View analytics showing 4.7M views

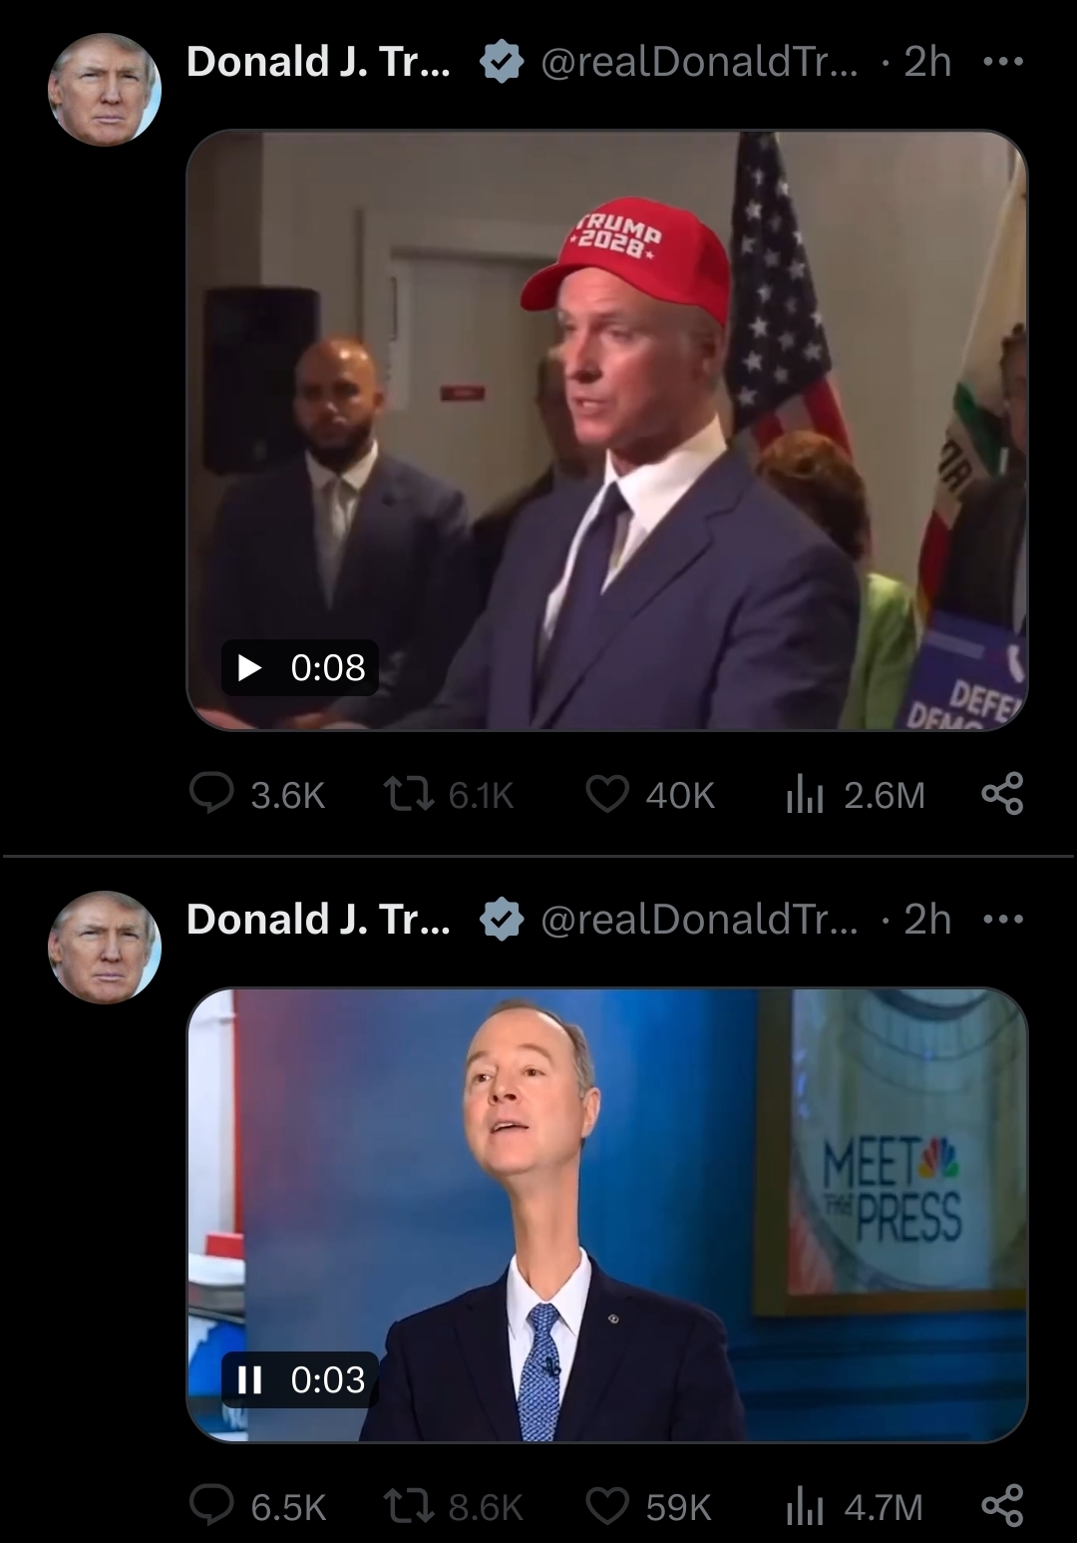tap(854, 1506)
